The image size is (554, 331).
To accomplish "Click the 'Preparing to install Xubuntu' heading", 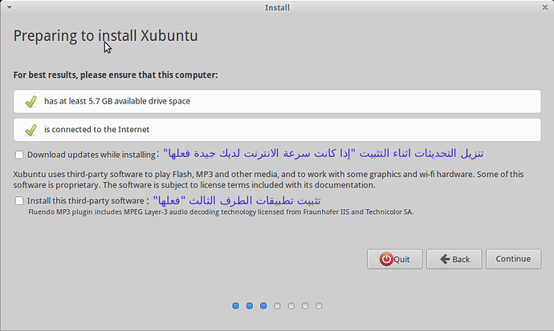I will click(x=105, y=36).
